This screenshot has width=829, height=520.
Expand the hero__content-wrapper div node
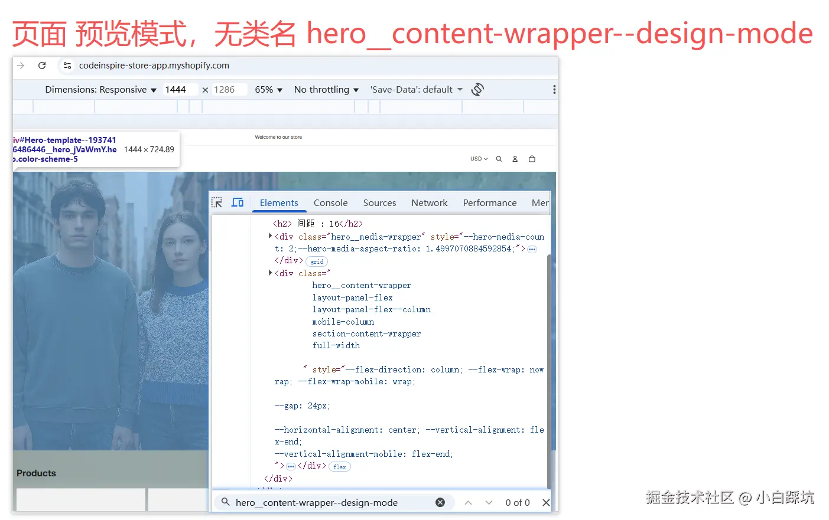pyautogui.click(x=271, y=273)
